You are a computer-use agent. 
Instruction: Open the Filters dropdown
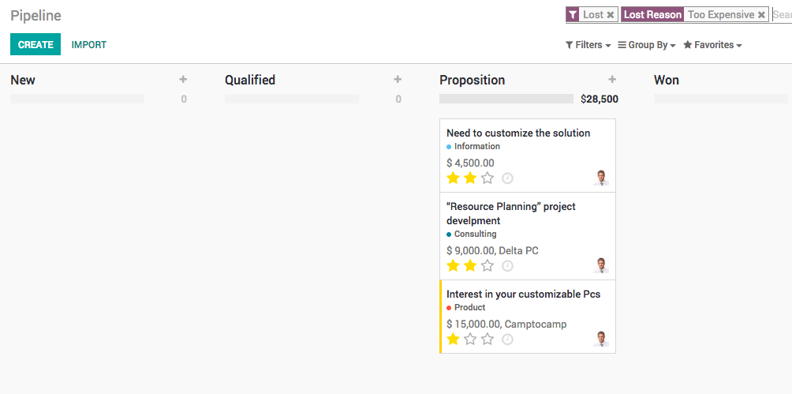coord(588,45)
